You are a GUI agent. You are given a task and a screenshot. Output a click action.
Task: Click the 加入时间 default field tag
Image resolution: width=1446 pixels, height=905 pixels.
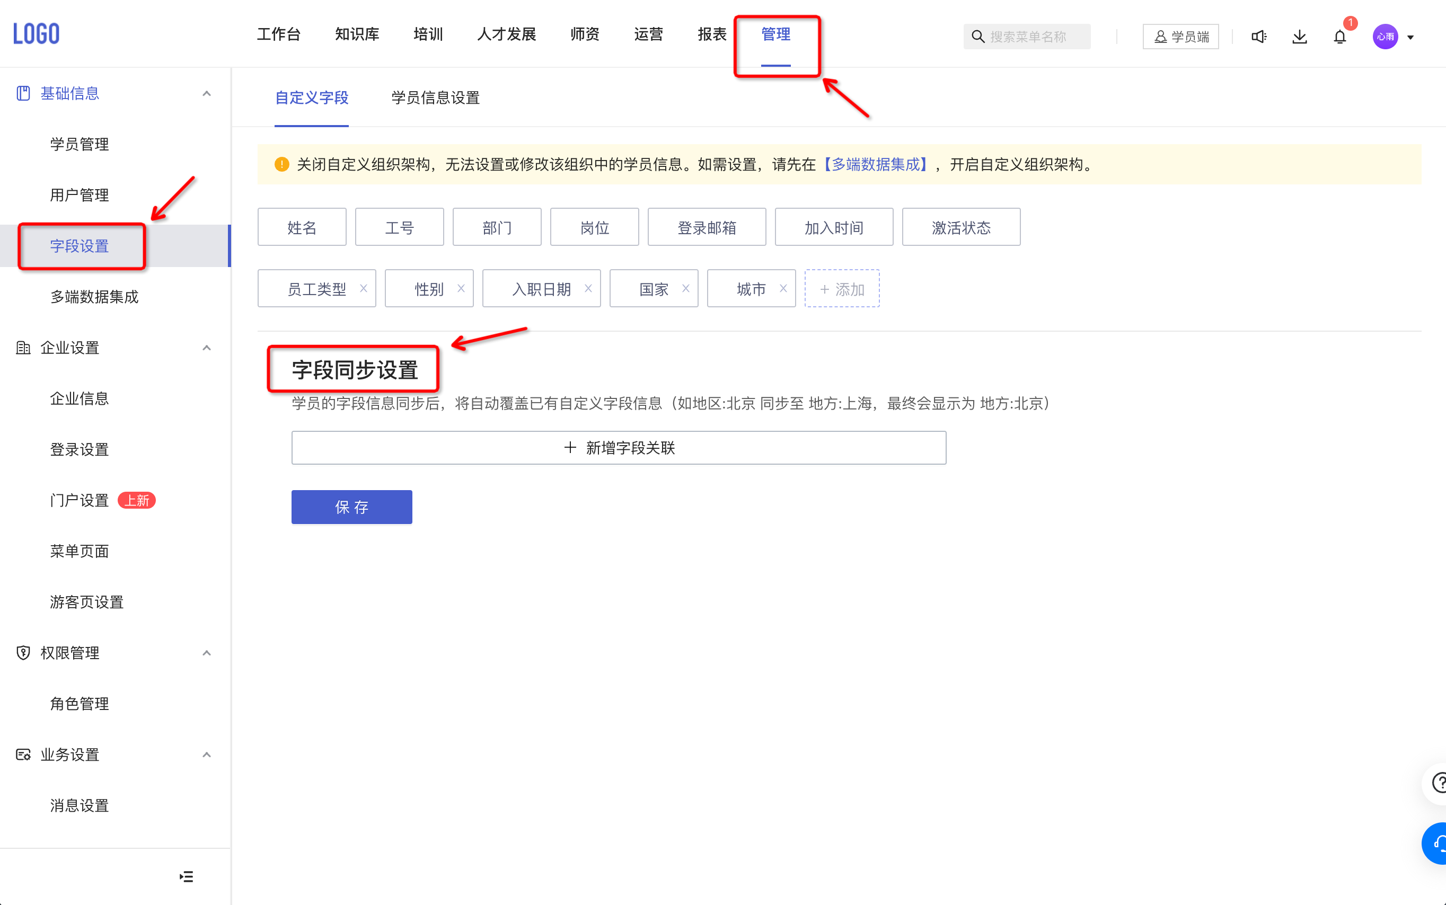[834, 227]
